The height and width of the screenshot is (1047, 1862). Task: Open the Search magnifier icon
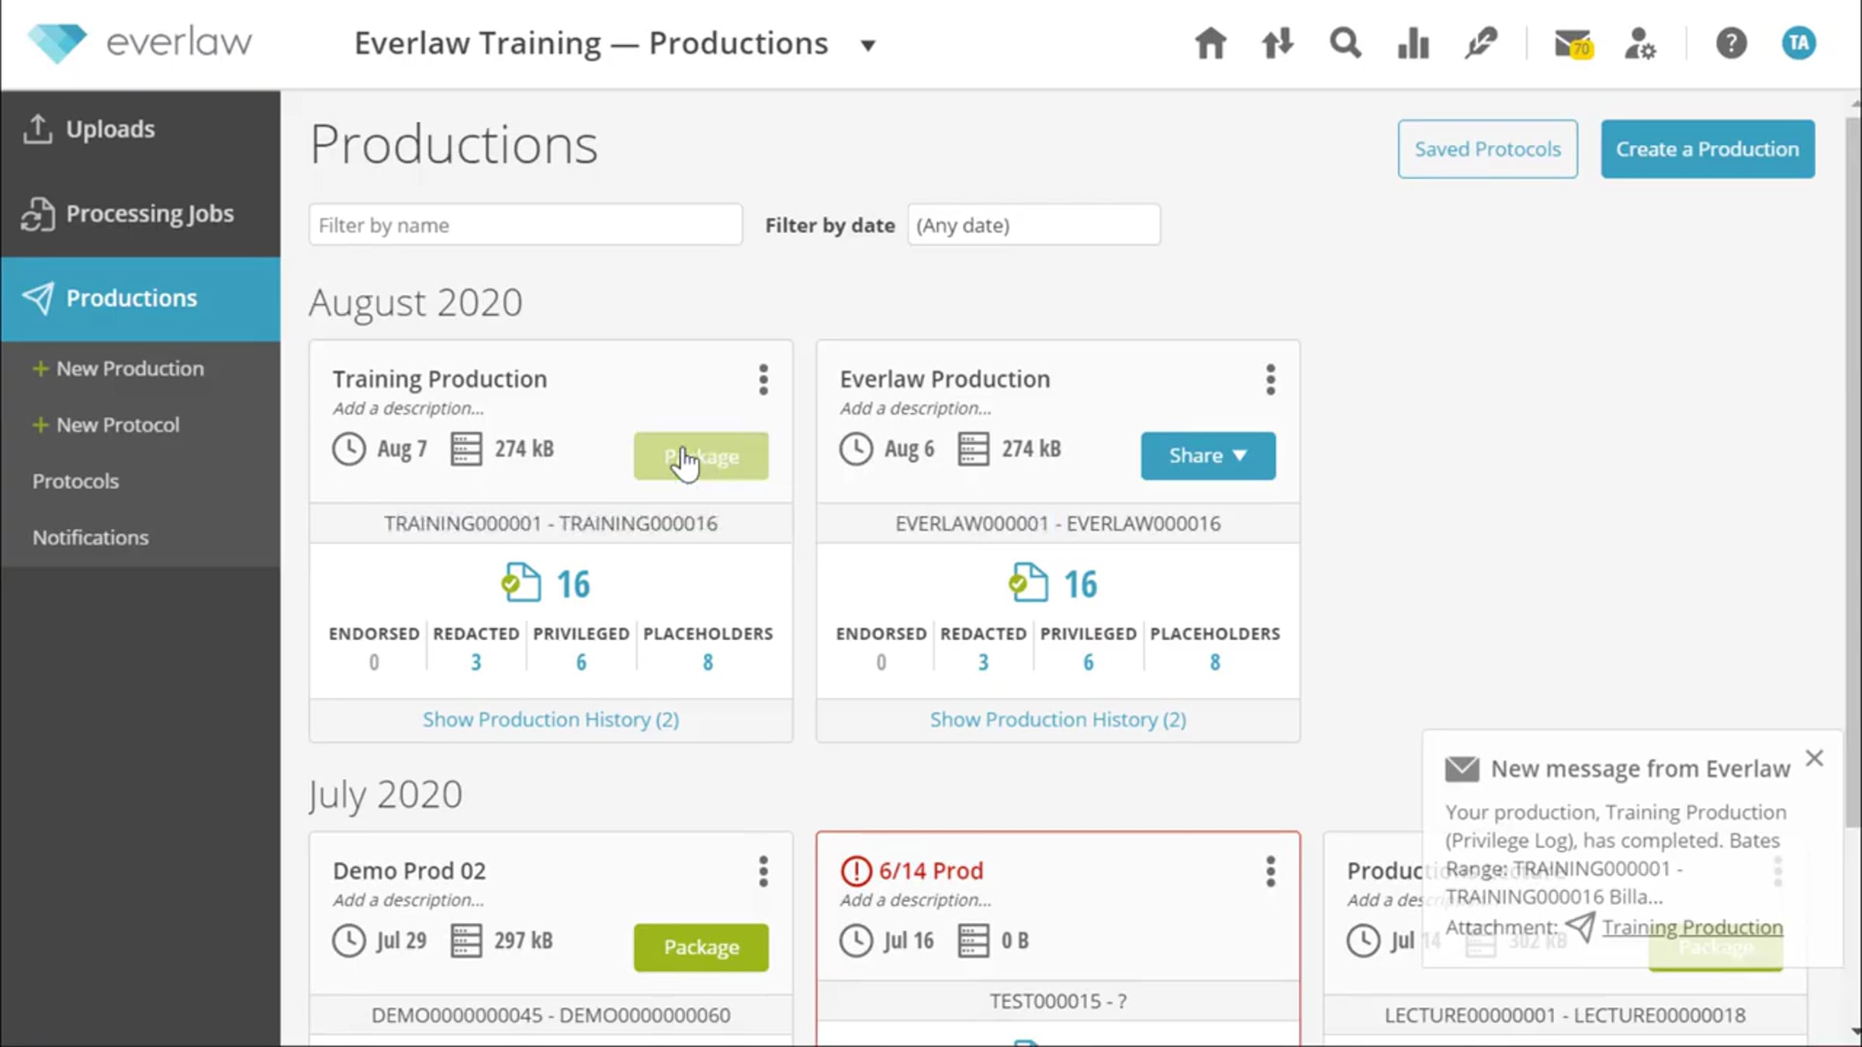(x=1345, y=43)
